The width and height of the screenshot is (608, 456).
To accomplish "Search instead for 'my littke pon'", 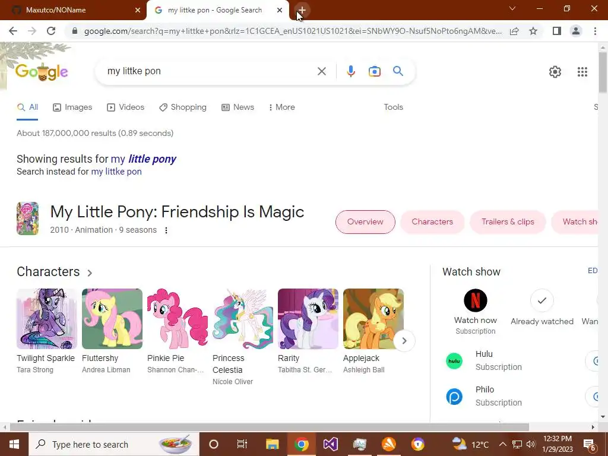I will coord(116,172).
